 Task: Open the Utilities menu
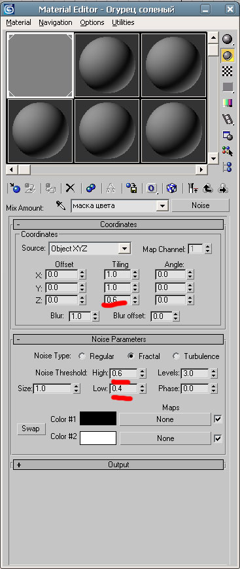123,22
